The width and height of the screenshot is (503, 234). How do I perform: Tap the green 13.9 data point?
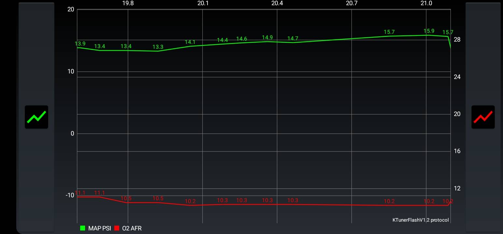pos(80,44)
